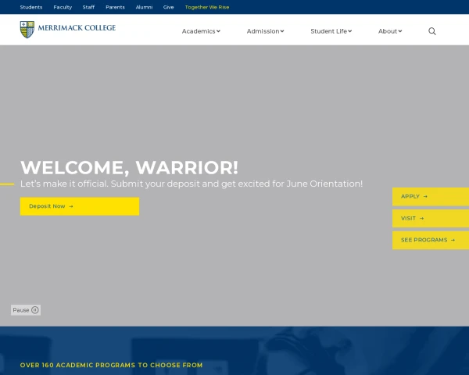Open the Faculty link
The height and width of the screenshot is (375, 469).
63,7
